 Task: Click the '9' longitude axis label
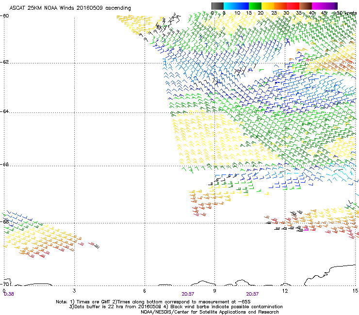pyautogui.click(x=214, y=291)
